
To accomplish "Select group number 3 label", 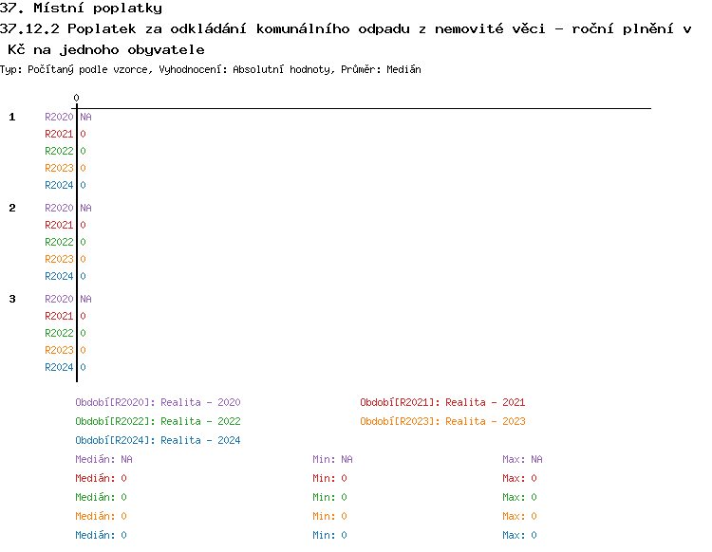I will pyautogui.click(x=12, y=299).
